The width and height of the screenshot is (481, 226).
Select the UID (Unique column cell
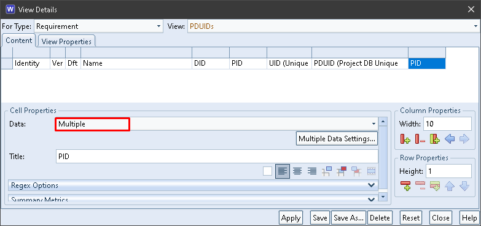tap(289, 63)
